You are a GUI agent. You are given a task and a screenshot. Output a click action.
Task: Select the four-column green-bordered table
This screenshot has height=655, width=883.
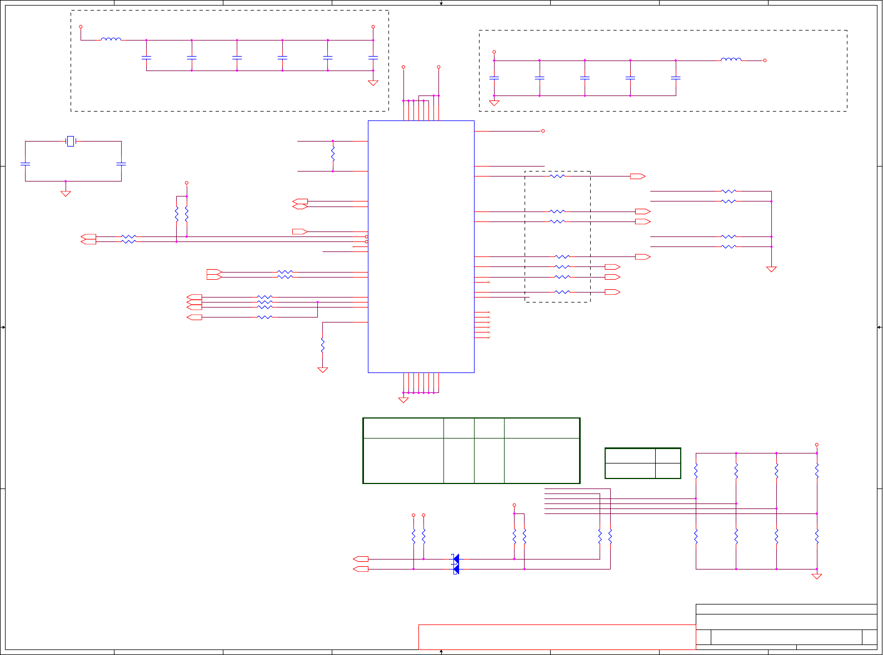coord(471,451)
